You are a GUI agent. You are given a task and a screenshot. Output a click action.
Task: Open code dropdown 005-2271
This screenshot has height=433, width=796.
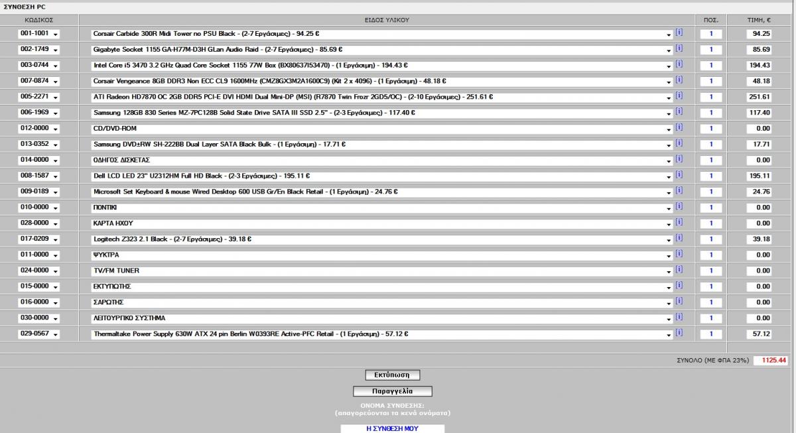coord(39,97)
